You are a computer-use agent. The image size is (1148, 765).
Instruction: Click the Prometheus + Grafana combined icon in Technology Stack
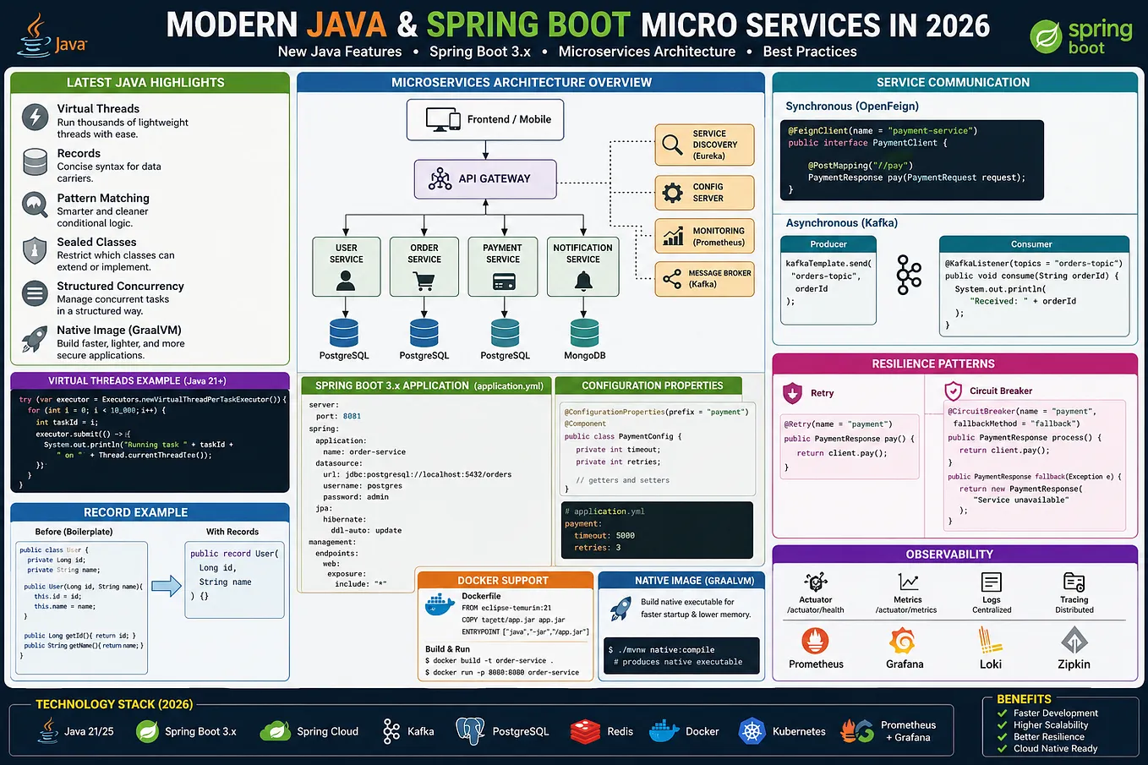[856, 731]
